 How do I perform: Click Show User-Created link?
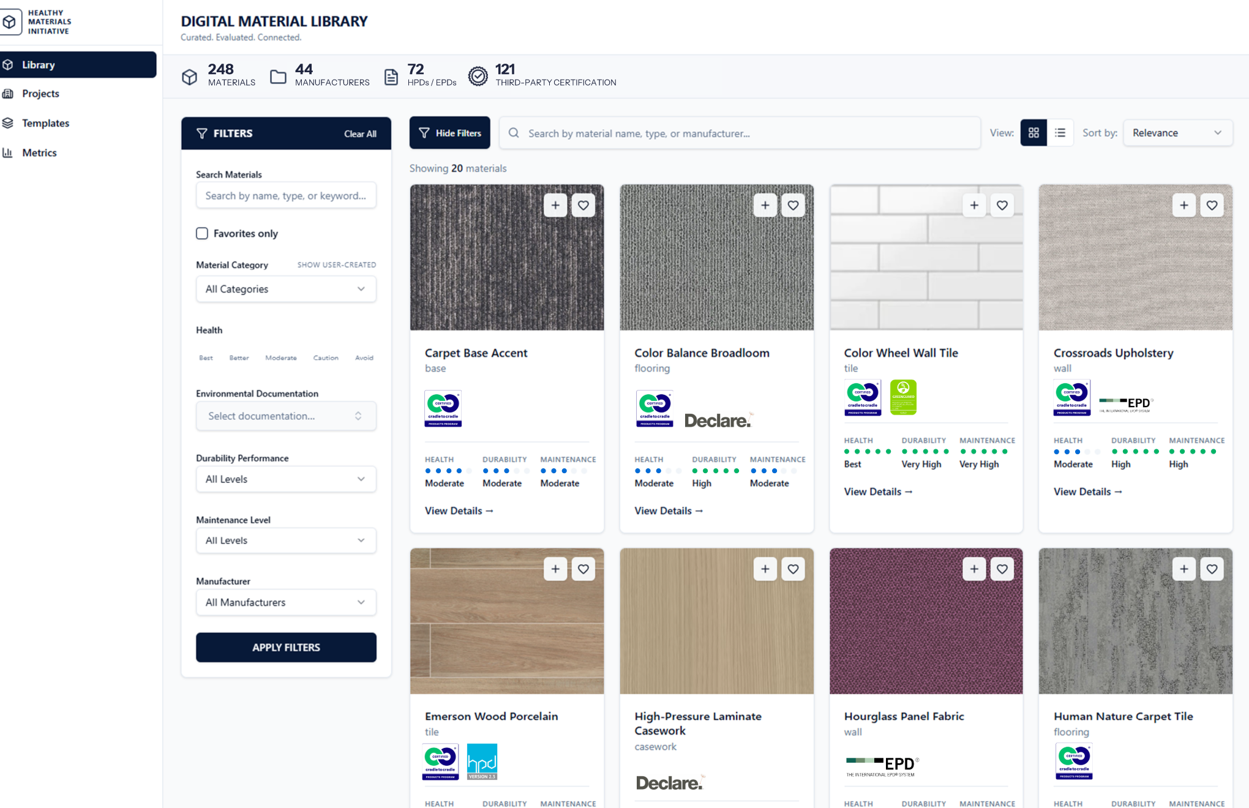337,265
